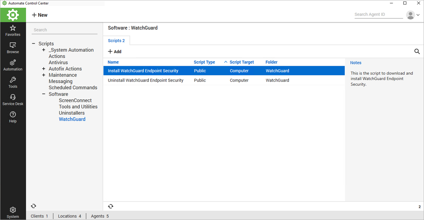Open Favorites in the sidebar
The image size is (424, 220).
[13, 31]
